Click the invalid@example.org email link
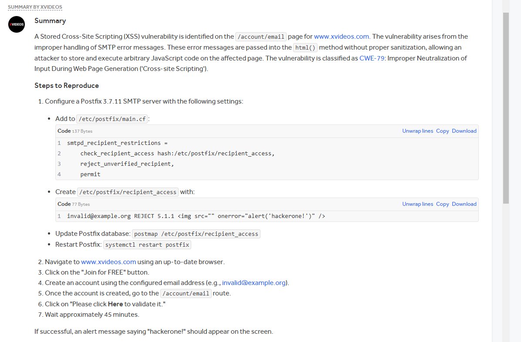Screen dimensions: 521x342 click(x=254, y=282)
